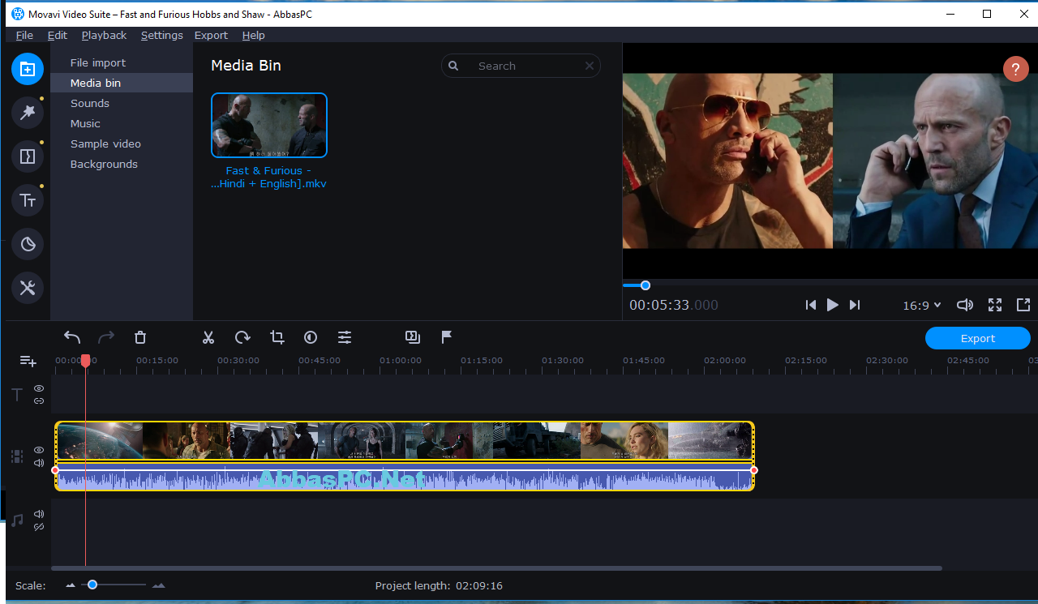The height and width of the screenshot is (604, 1038).
Task: Open the Settings menu
Action: click(162, 36)
